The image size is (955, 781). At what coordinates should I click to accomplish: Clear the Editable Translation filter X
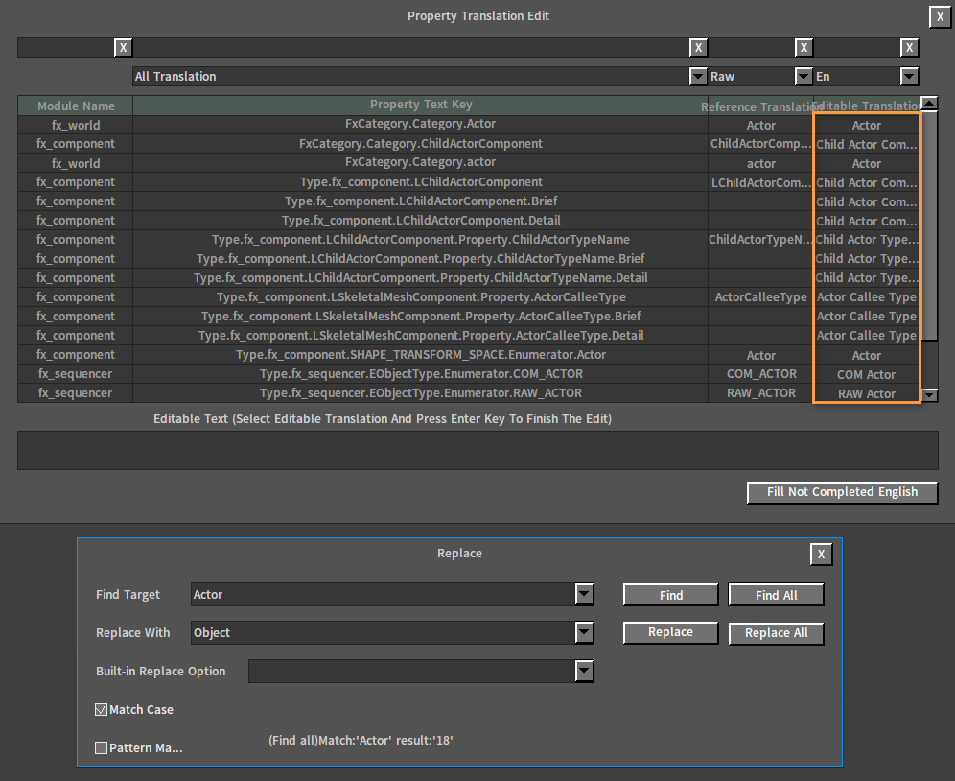[909, 47]
